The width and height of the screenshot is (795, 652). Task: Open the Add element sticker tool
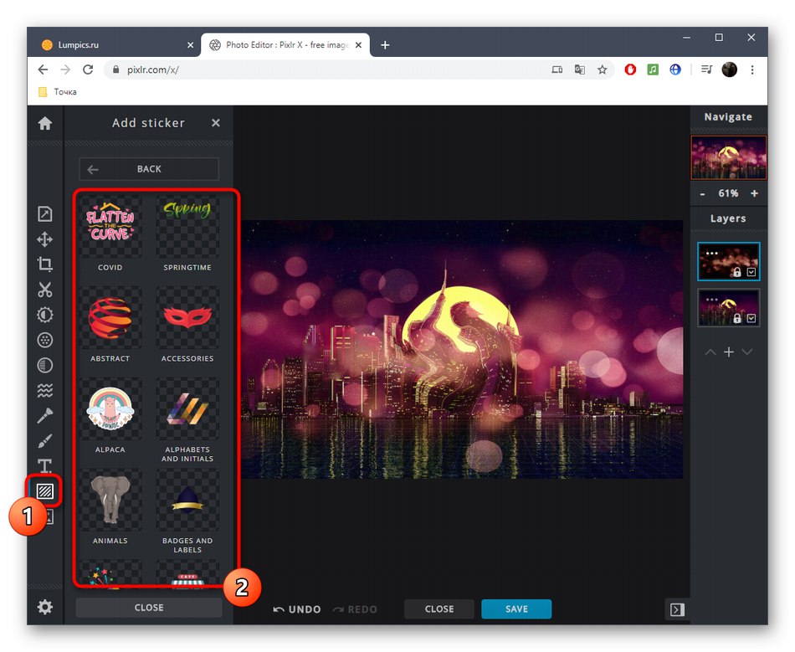[45, 490]
